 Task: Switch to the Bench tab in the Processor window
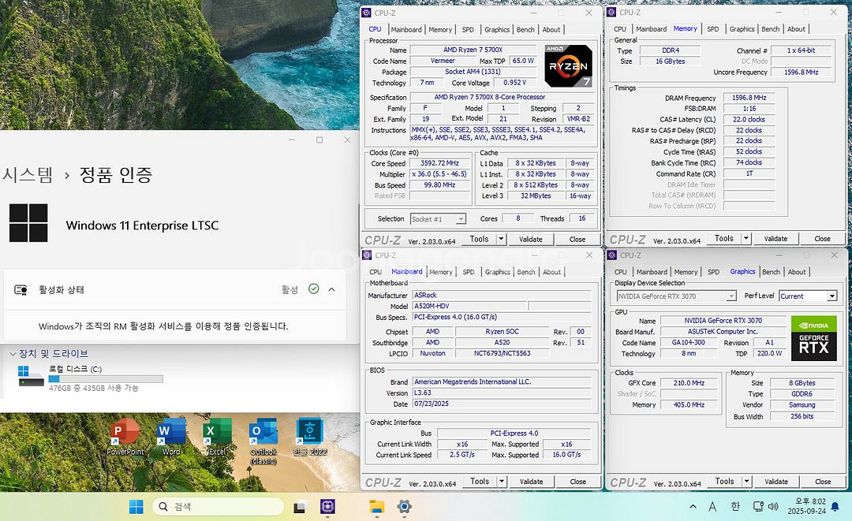click(x=525, y=30)
